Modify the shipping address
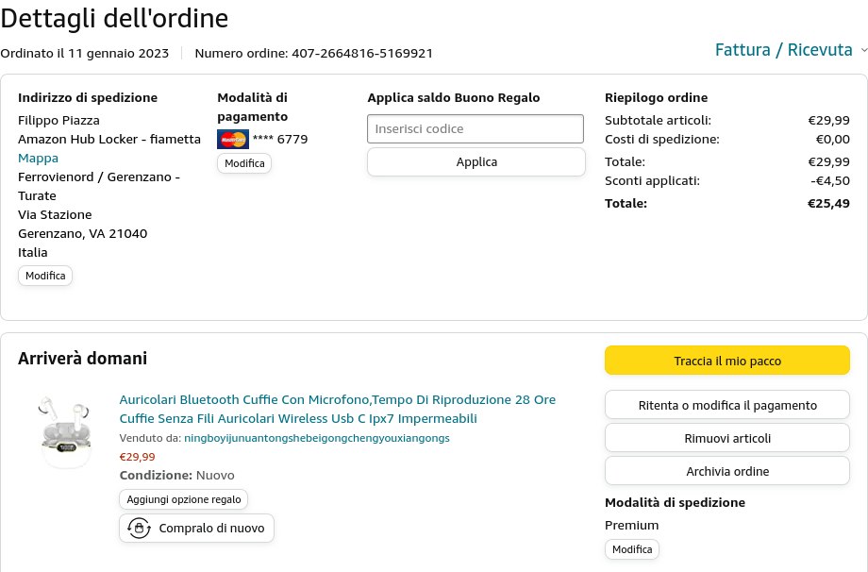Image resolution: width=868 pixels, height=572 pixels. pyautogui.click(x=45, y=276)
